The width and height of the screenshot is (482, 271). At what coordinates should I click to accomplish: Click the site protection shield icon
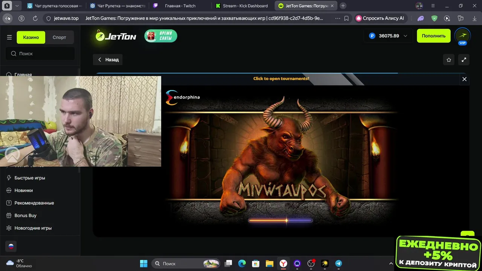48,18
